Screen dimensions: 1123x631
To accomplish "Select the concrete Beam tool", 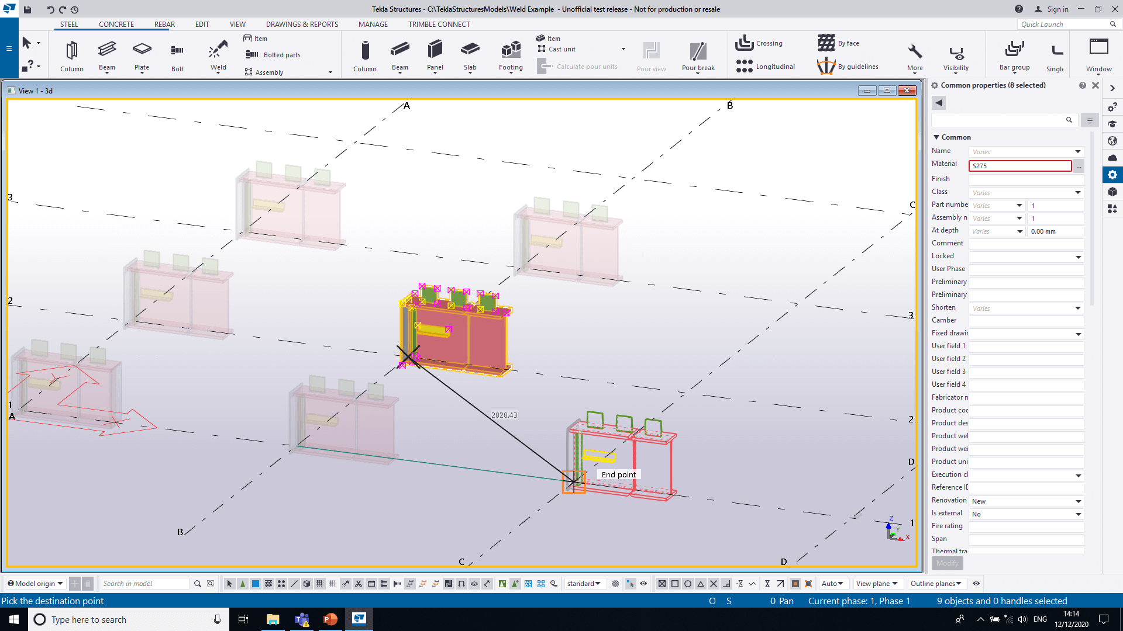I will pos(400,56).
